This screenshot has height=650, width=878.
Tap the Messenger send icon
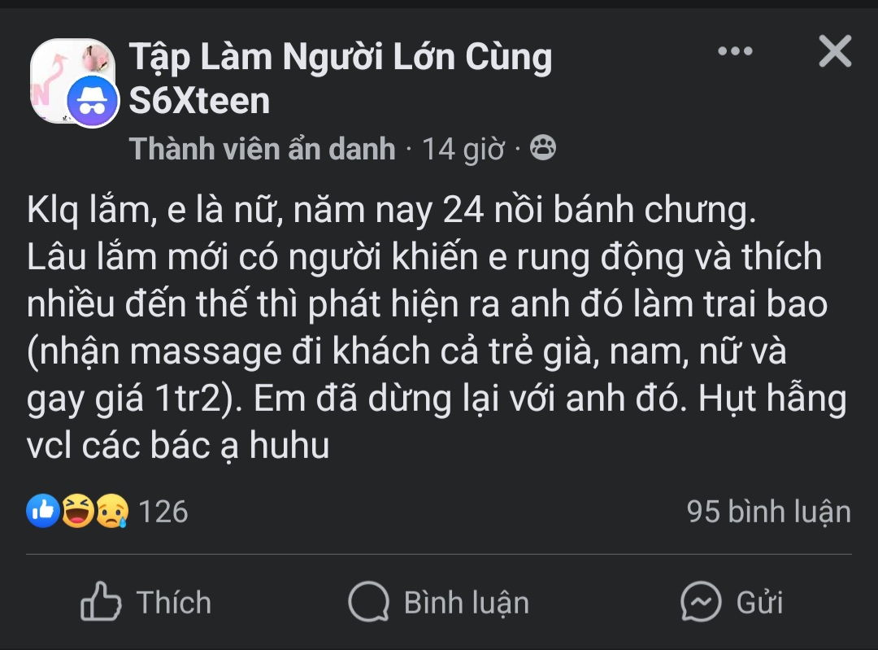[701, 603]
